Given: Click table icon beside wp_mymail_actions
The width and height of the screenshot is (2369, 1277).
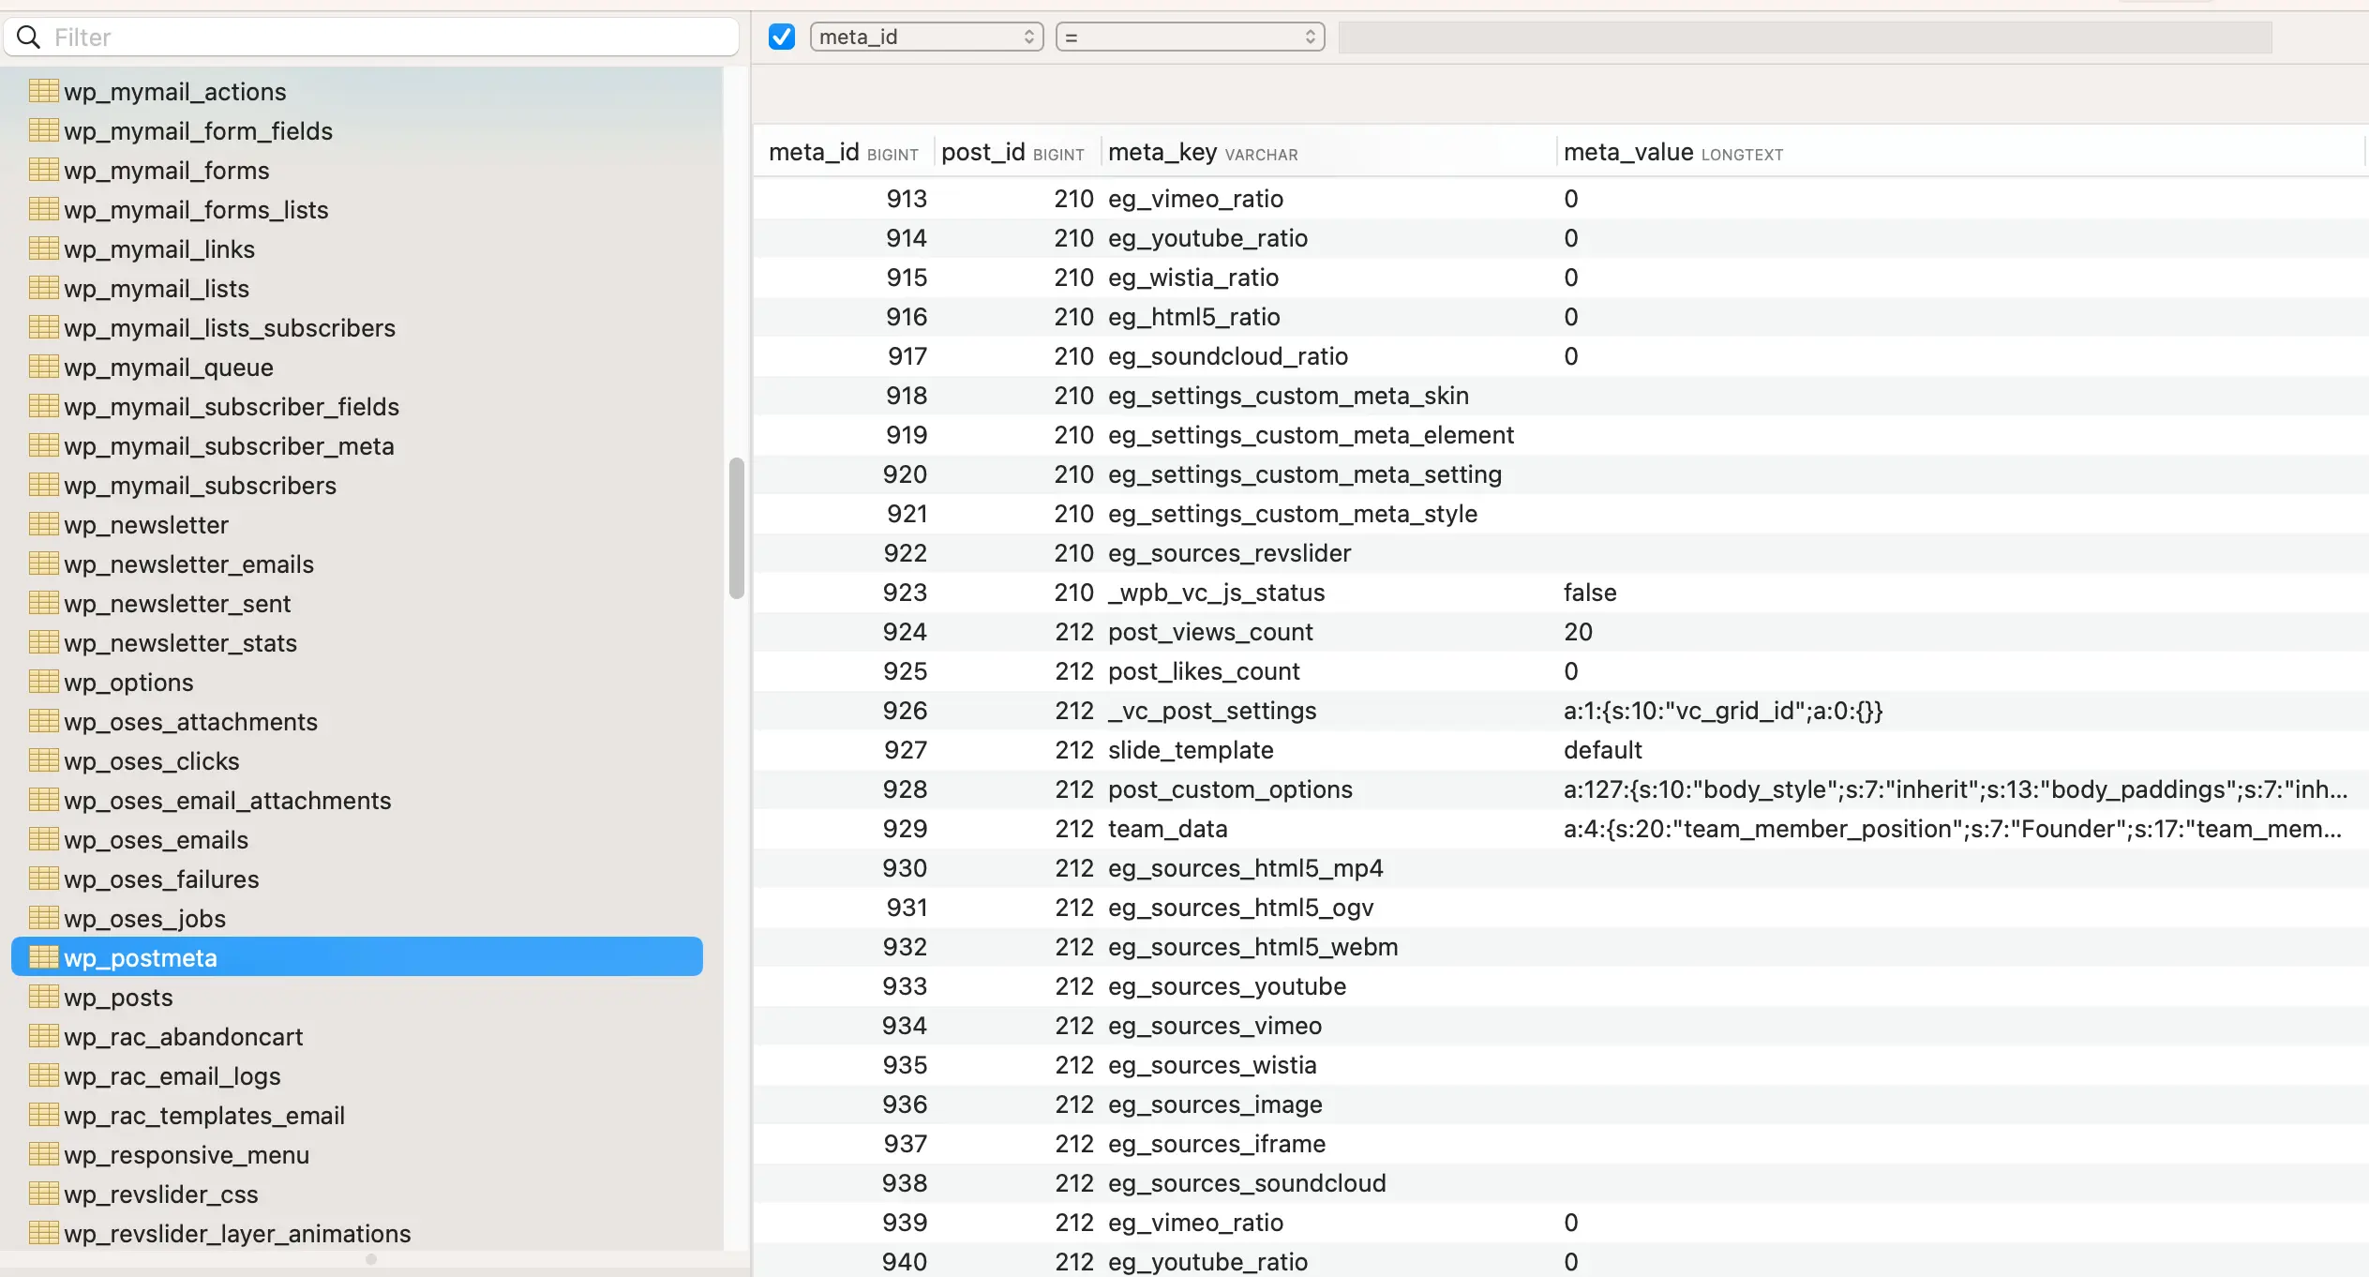Looking at the screenshot, I should (43, 91).
